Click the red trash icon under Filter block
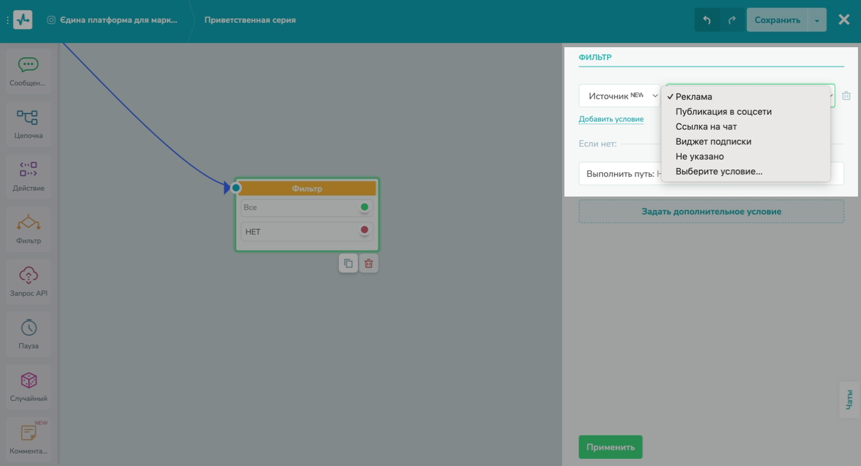 point(369,263)
